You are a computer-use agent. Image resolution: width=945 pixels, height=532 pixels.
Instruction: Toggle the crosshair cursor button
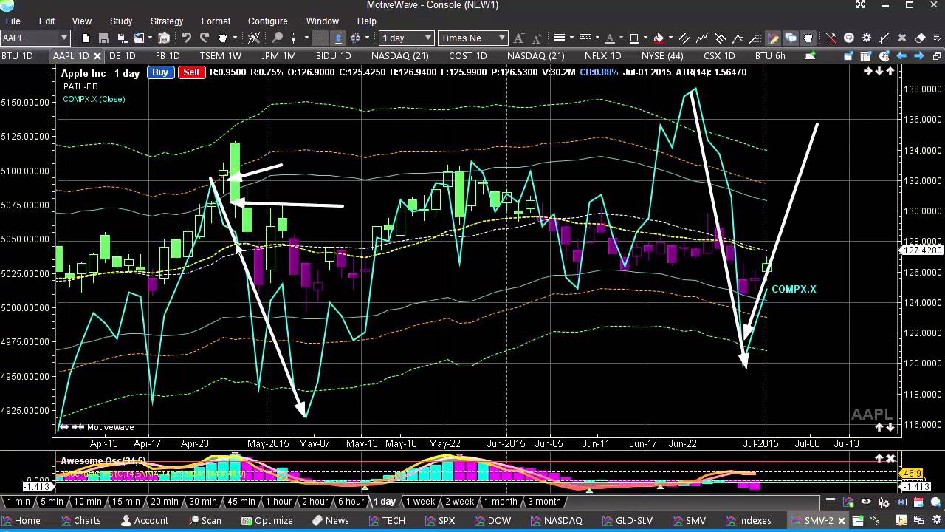tap(320, 38)
